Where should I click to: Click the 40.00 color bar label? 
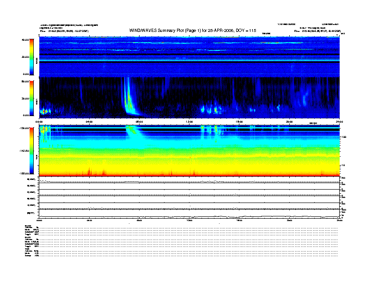(25, 40)
